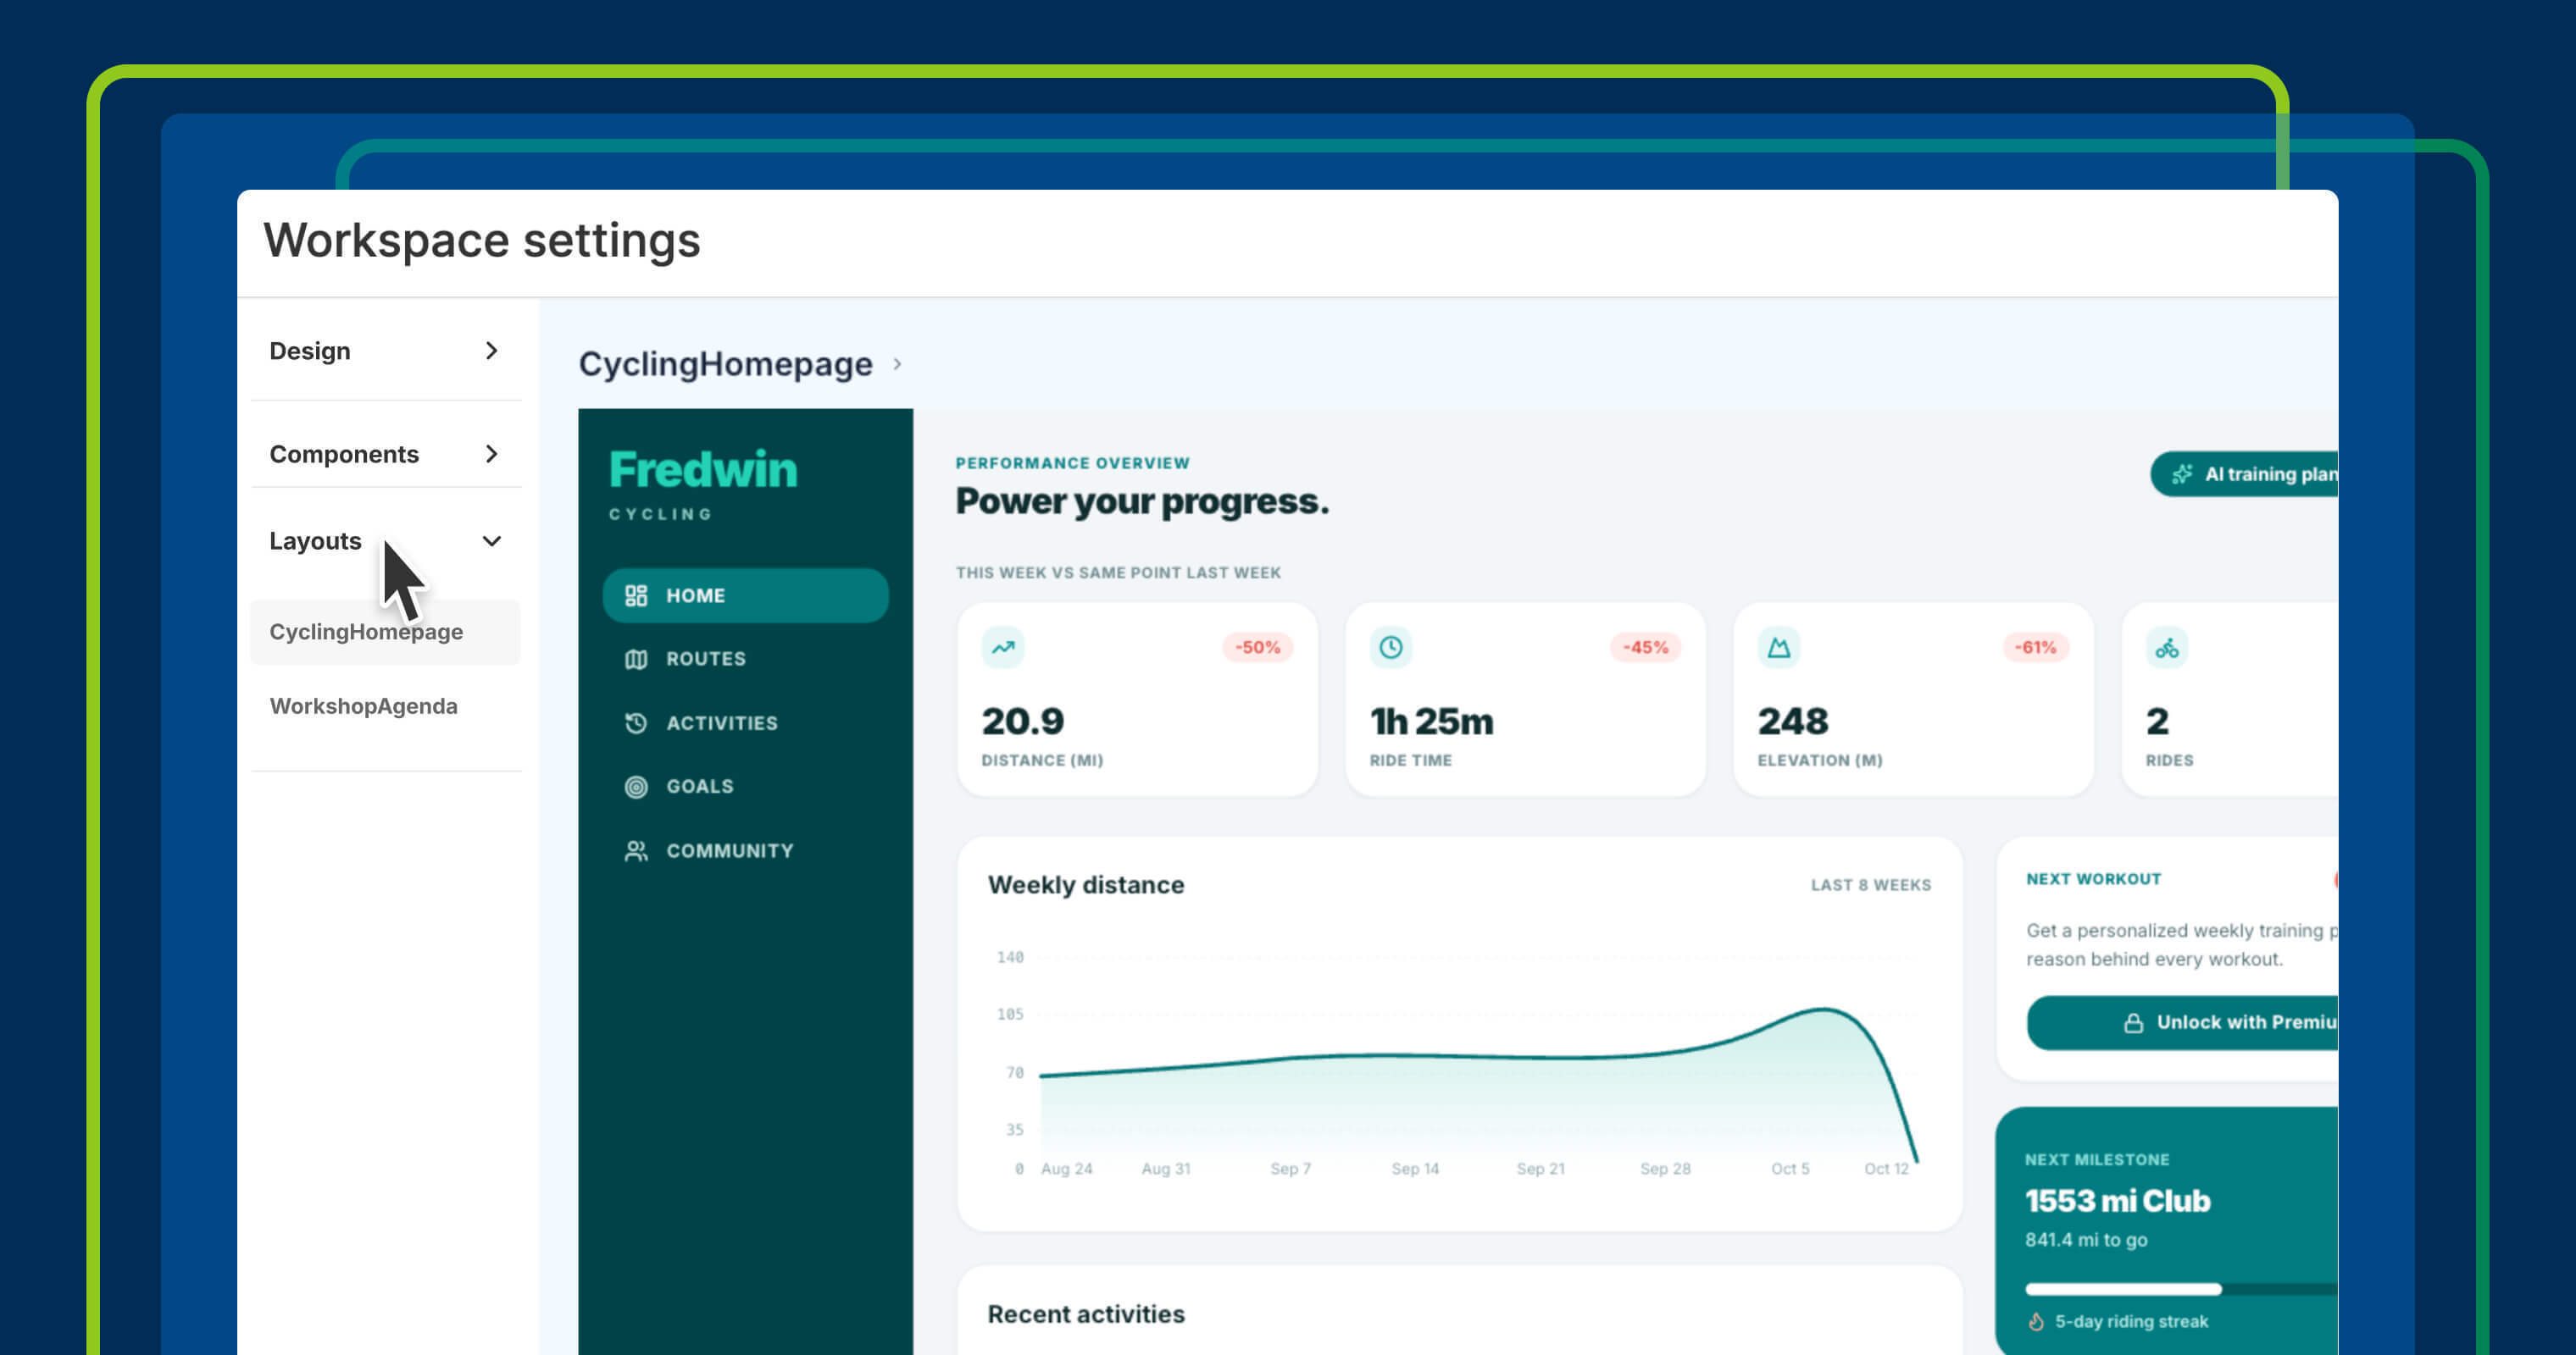Open the Components settings item

(x=386, y=454)
